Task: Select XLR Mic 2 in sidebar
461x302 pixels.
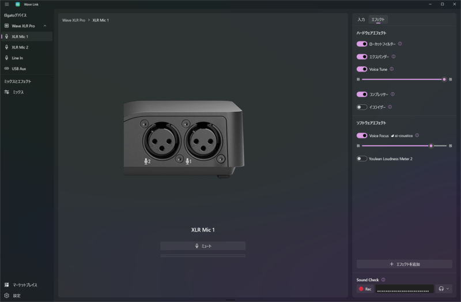Action: (27, 47)
